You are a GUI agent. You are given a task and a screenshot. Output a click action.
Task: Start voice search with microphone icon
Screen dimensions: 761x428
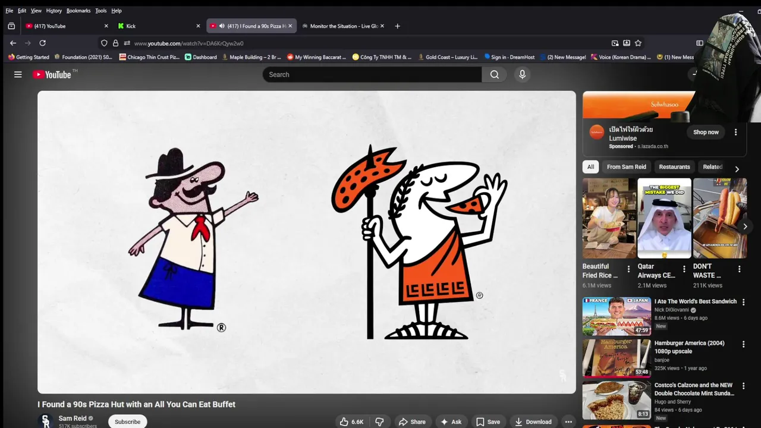coord(522,74)
